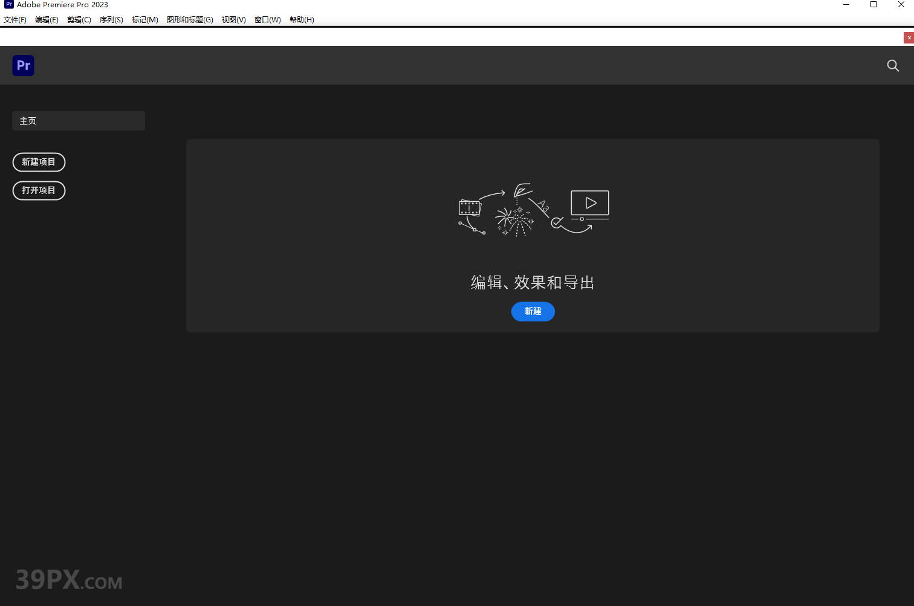The width and height of the screenshot is (914, 606).
Task: Minimize the Premiere Pro window
Action: point(846,5)
